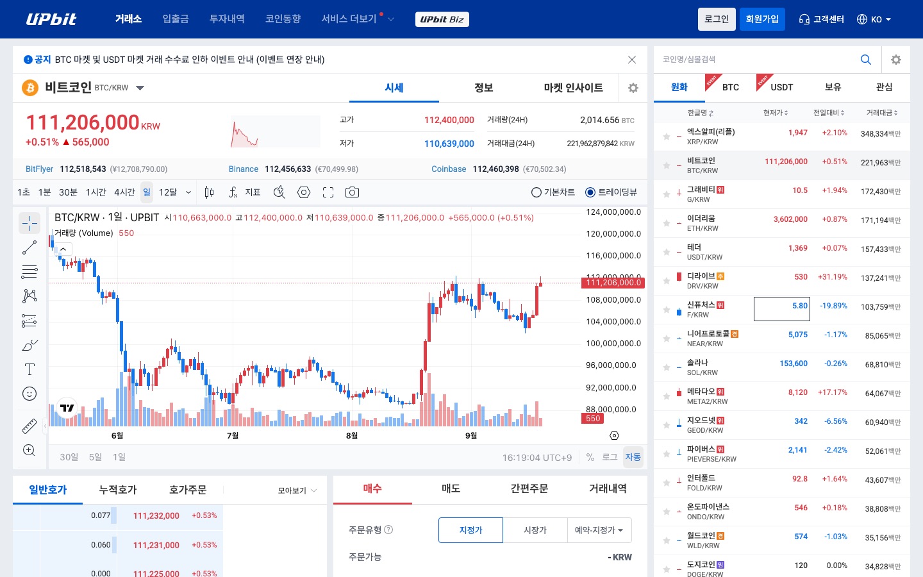Collapse the chart legend arrow
The height and width of the screenshot is (577, 923).
[x=63, y=249]
